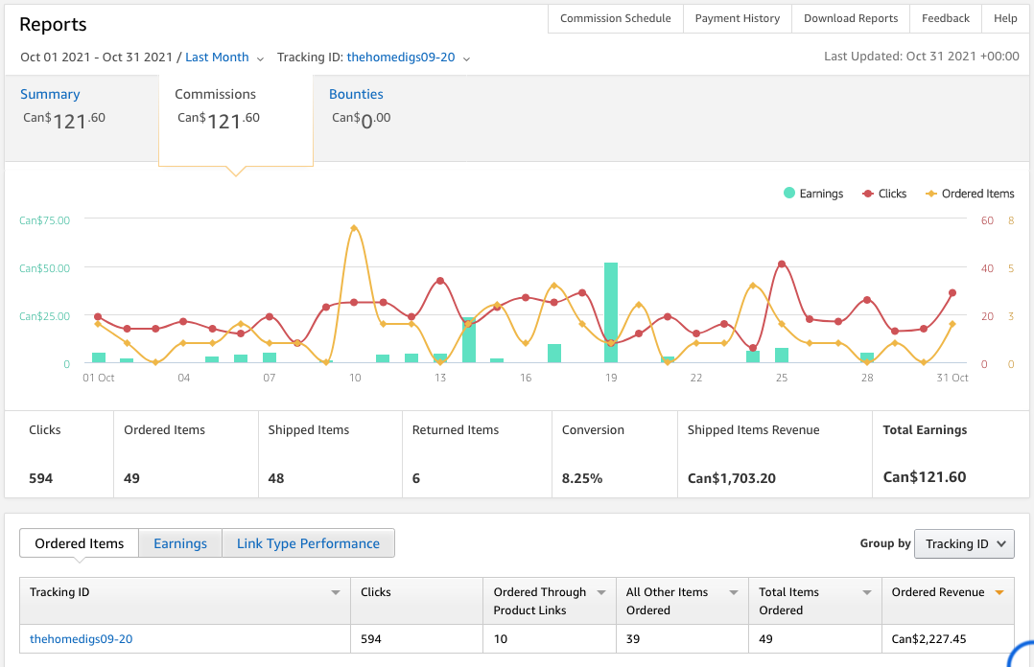The image size is (1034, 667).
Task: Click the Reports page heading
Action: click(53, 24)
